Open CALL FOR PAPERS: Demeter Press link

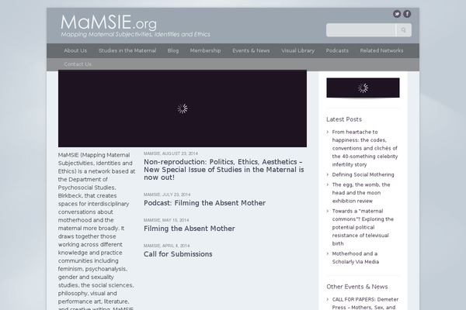coord(365,303)
